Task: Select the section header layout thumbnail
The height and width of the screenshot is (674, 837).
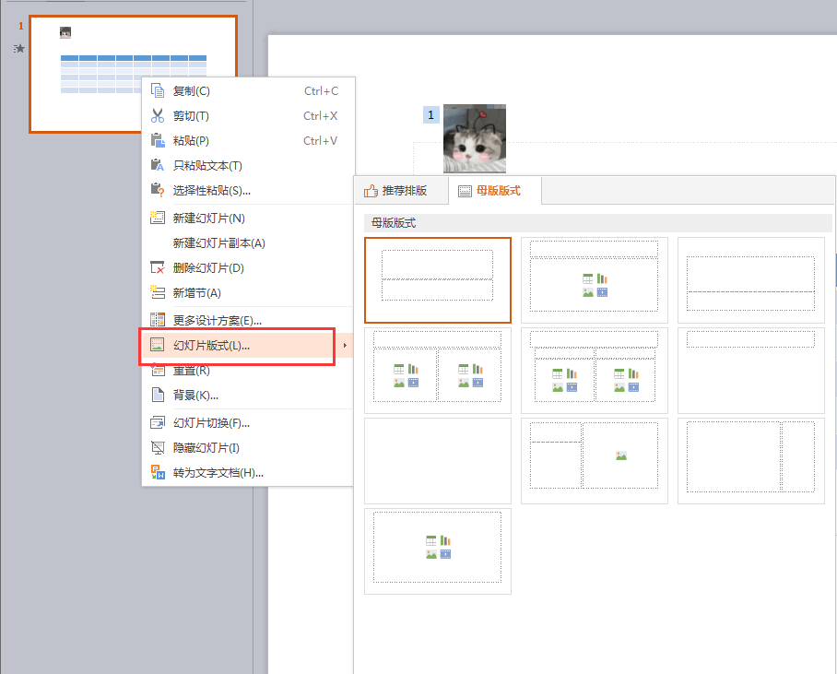Action: (751, 280)
